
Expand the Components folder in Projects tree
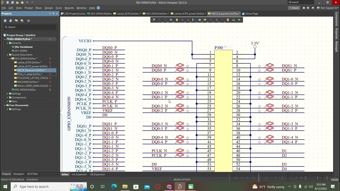tap(7, 98)
